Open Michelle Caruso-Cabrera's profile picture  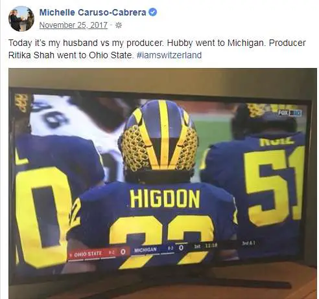click(21, 19)
